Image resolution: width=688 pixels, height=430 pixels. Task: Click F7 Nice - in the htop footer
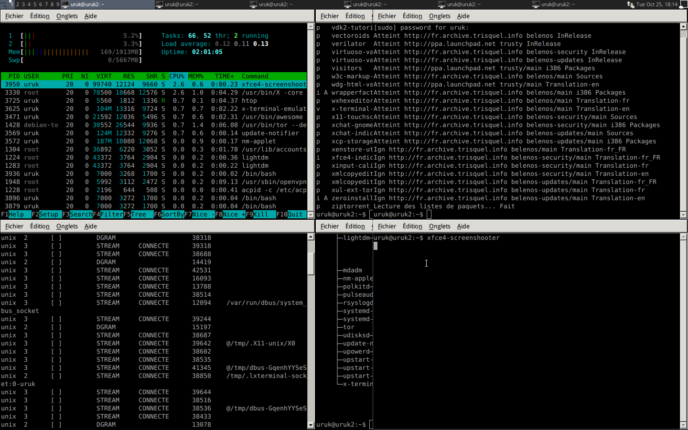[x=200, y=214]
